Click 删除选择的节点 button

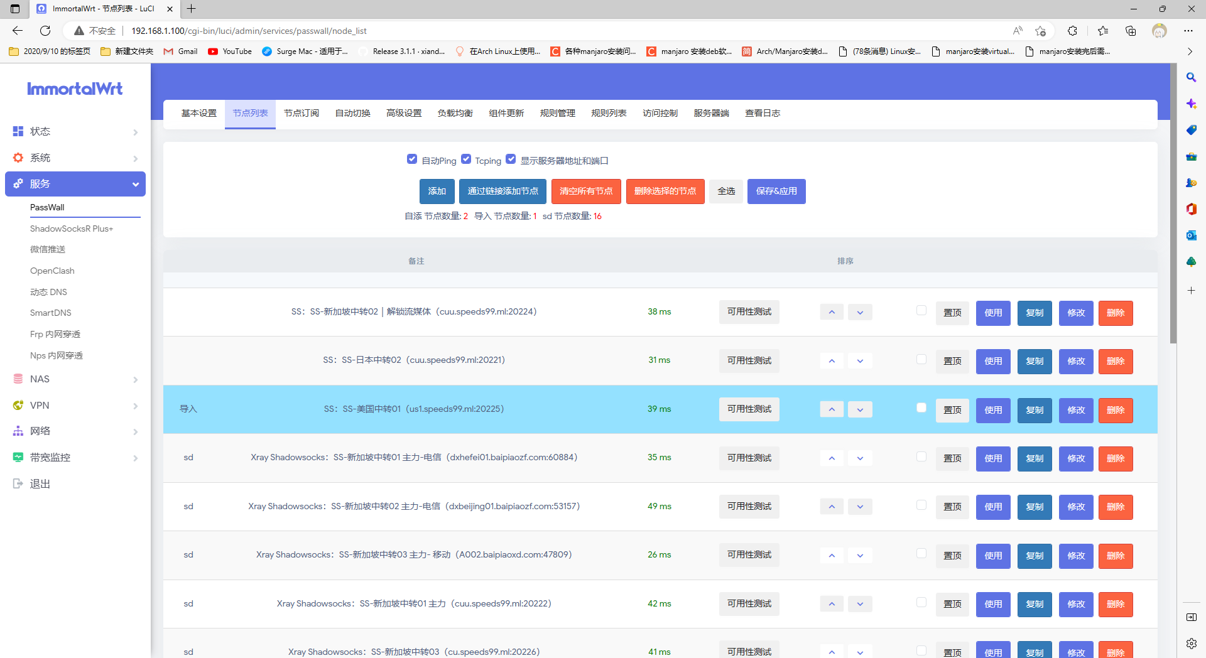point(665,191)
